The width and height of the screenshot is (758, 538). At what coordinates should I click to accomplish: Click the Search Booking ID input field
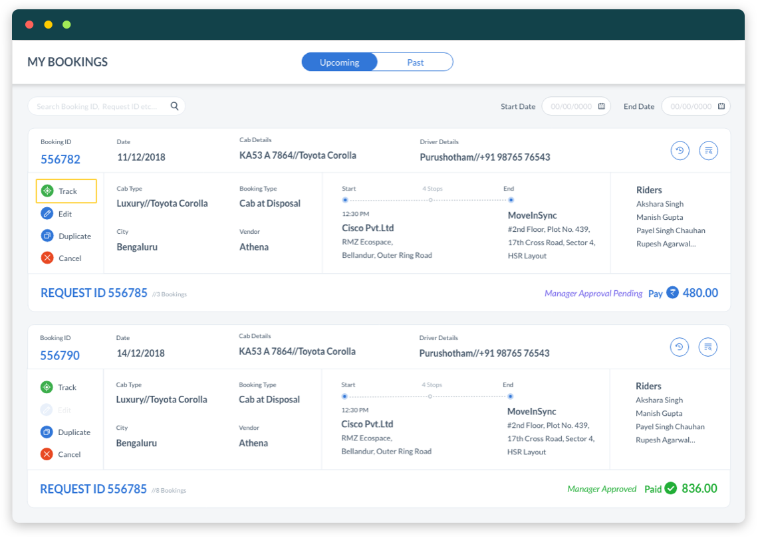tap(100, 106)
